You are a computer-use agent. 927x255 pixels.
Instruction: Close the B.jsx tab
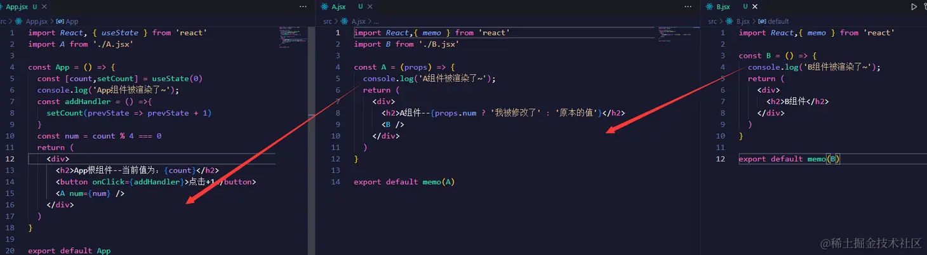coord(755,7)
